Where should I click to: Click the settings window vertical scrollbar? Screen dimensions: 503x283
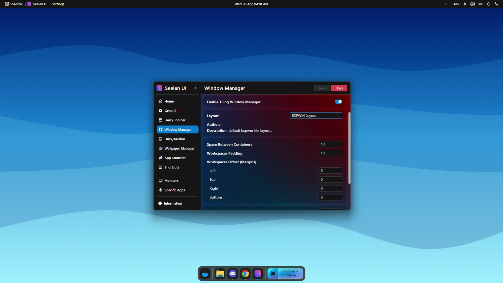[x=349, y=148]
